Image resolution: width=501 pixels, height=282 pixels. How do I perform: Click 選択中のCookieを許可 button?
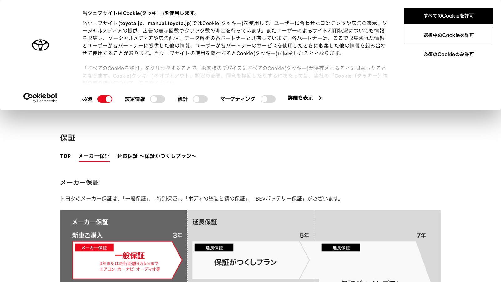[448, 35]
